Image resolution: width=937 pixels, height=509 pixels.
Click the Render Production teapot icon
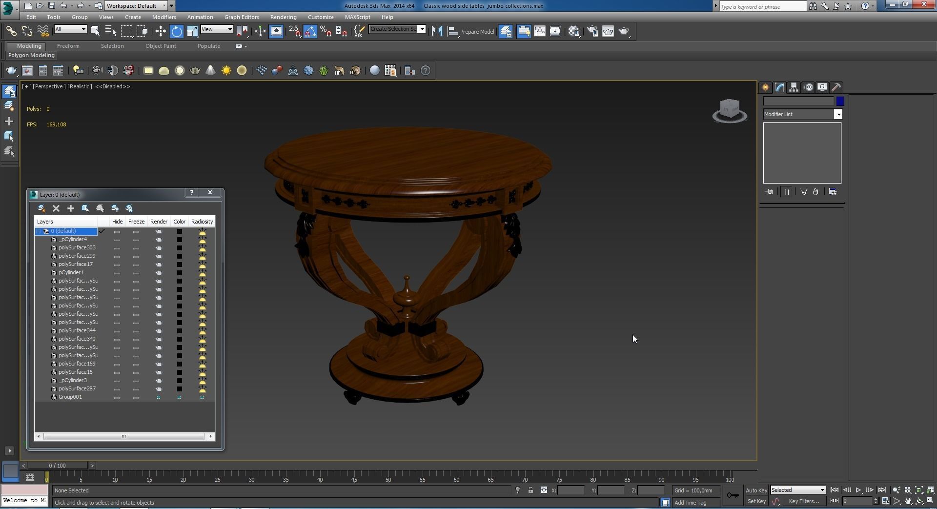624,31
